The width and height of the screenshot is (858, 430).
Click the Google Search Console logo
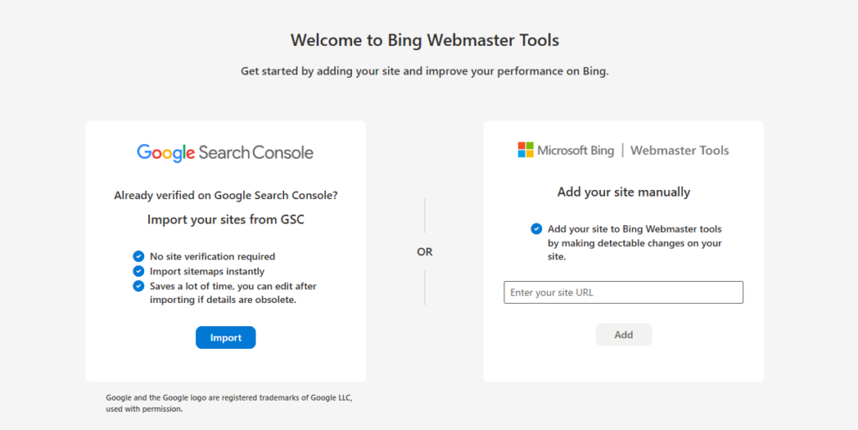225,153
